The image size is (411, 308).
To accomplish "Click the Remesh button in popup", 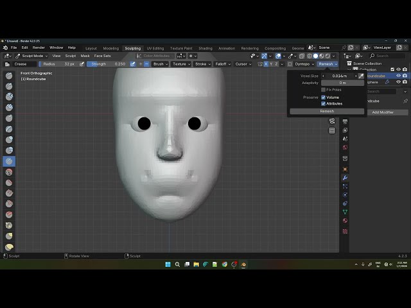I will click(327, 111).
